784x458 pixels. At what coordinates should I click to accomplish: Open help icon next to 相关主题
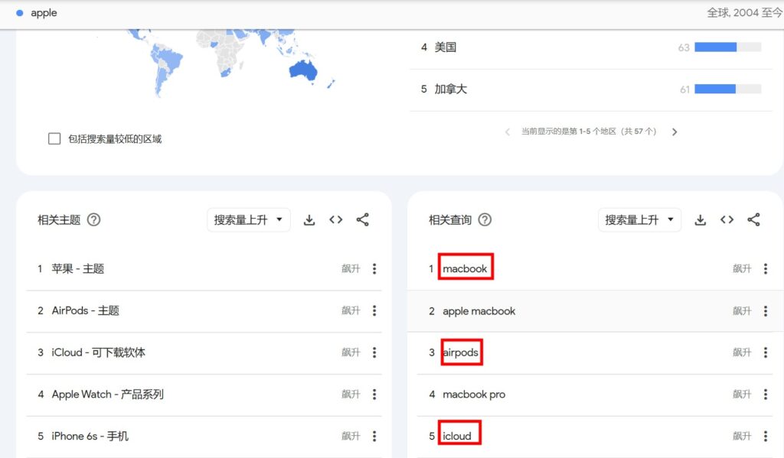click(x=93, y=219)
